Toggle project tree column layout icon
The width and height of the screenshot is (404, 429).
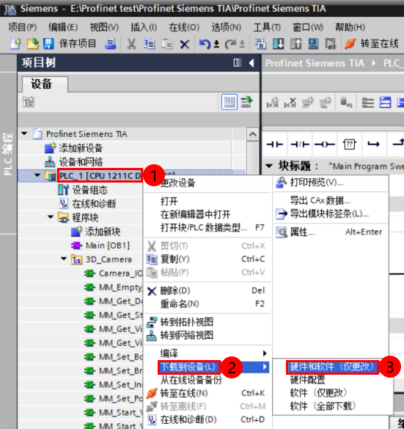pos(238,63)
